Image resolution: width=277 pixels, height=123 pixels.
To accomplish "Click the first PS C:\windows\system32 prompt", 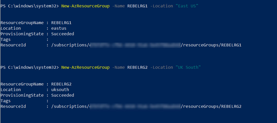I will [30, 6].
